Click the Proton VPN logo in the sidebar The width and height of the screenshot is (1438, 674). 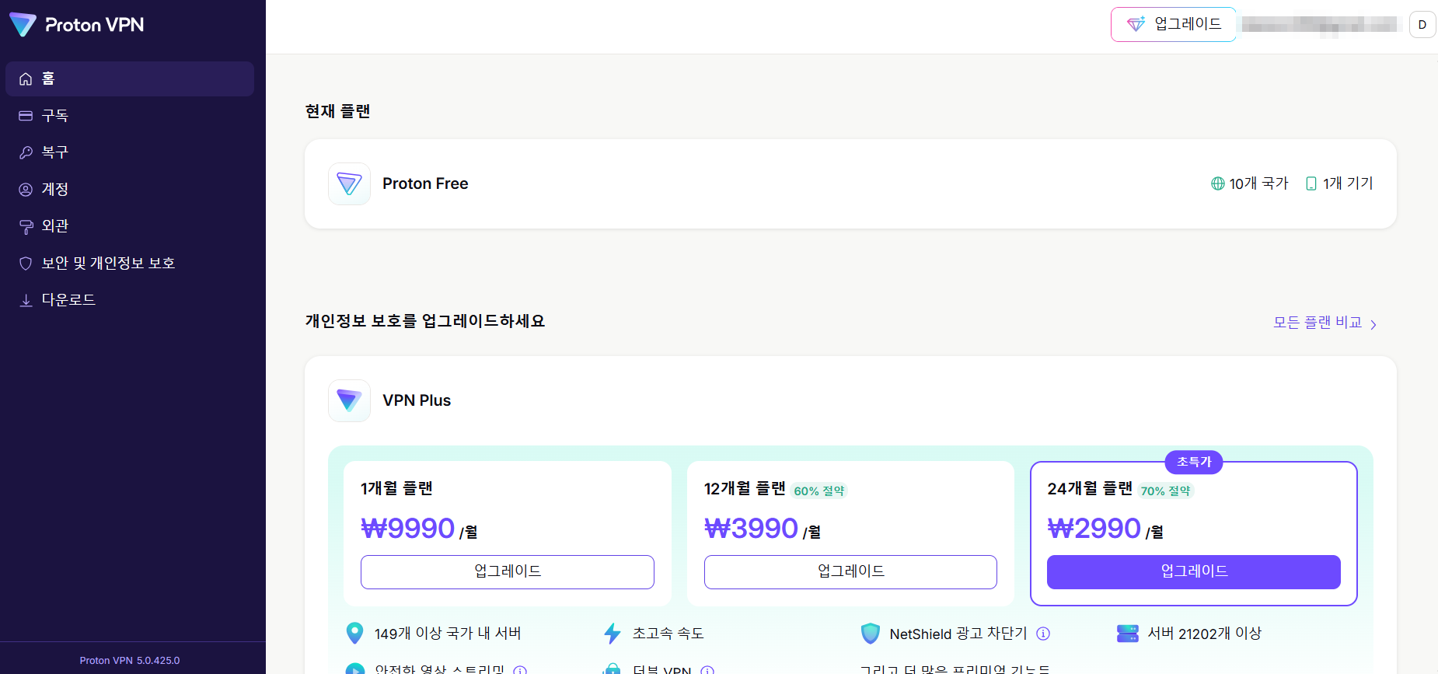(x=76, y=25)
